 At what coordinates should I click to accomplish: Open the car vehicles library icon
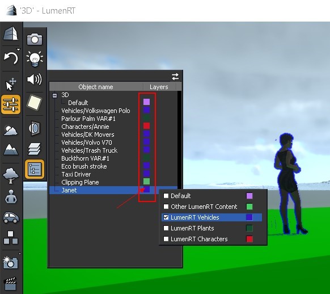pos(11,217)
